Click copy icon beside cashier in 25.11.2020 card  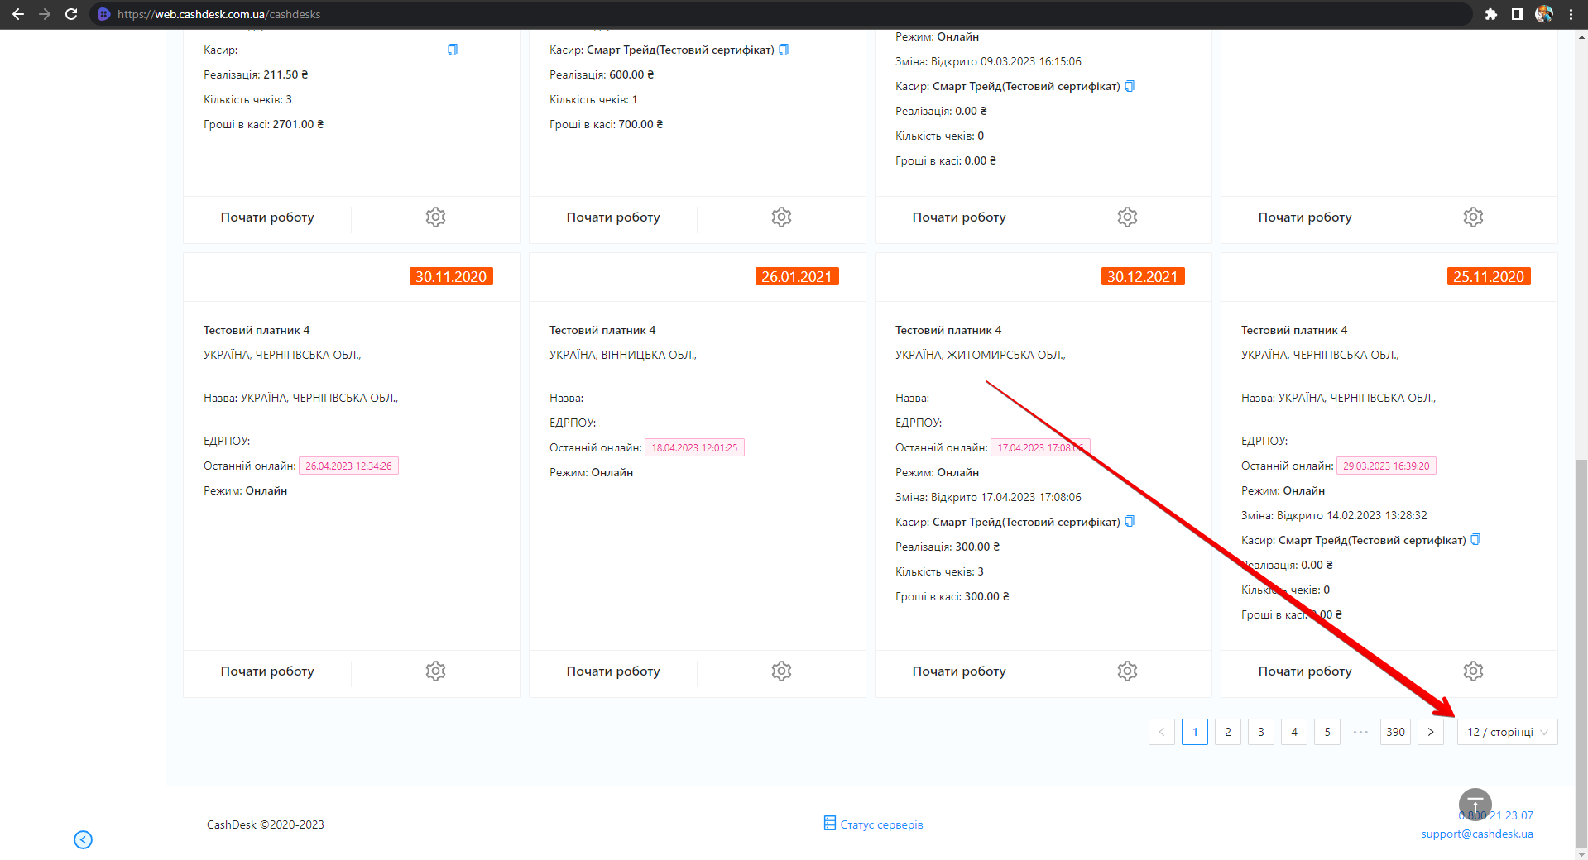1475,540
